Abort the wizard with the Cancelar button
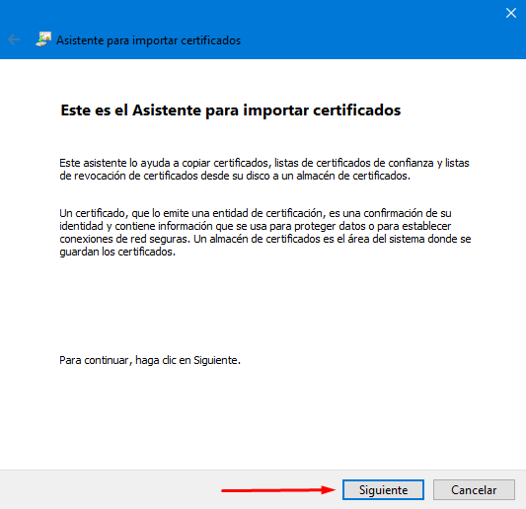Image resolution: width=526 pixels, height=509 pixels. coord(474,489)
